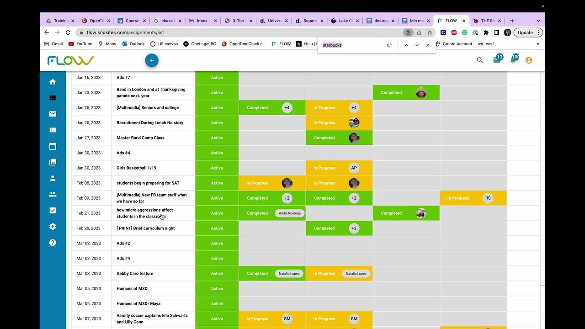Click the address bar URL
Screen dimensions: 585x329
[125, 32]
